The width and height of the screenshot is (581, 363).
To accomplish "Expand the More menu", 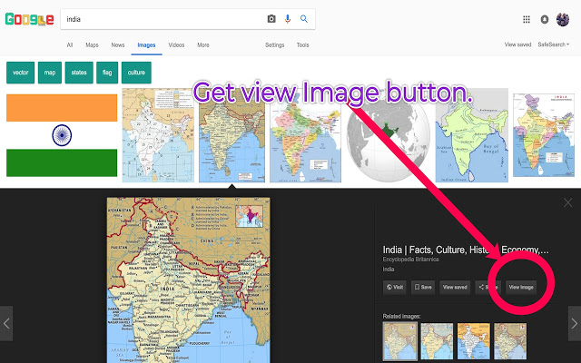I will click(x=203, y=44).
